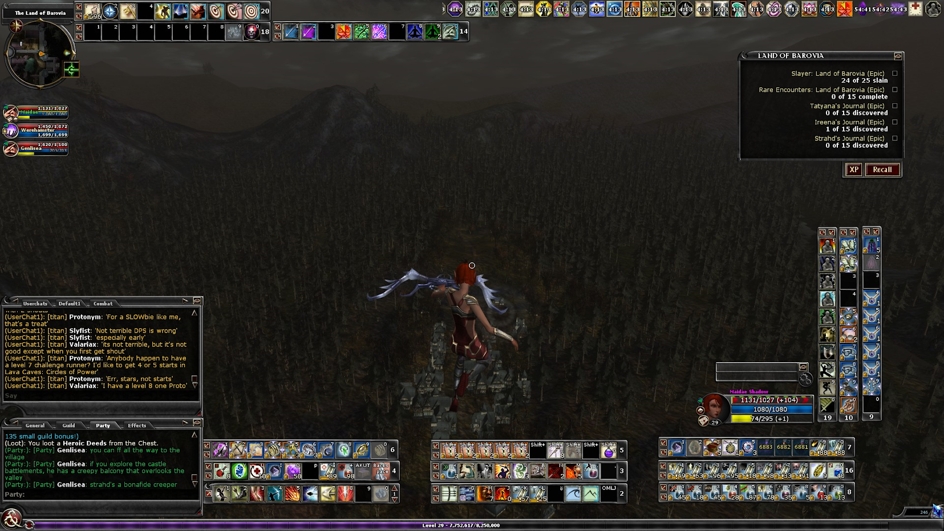Toggle the Slayer: Land of Barovia checkbox

click(895, 74)
